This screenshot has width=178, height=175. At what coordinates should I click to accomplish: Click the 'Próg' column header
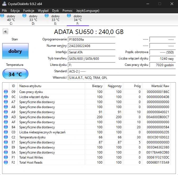click(x=132, y=86)
